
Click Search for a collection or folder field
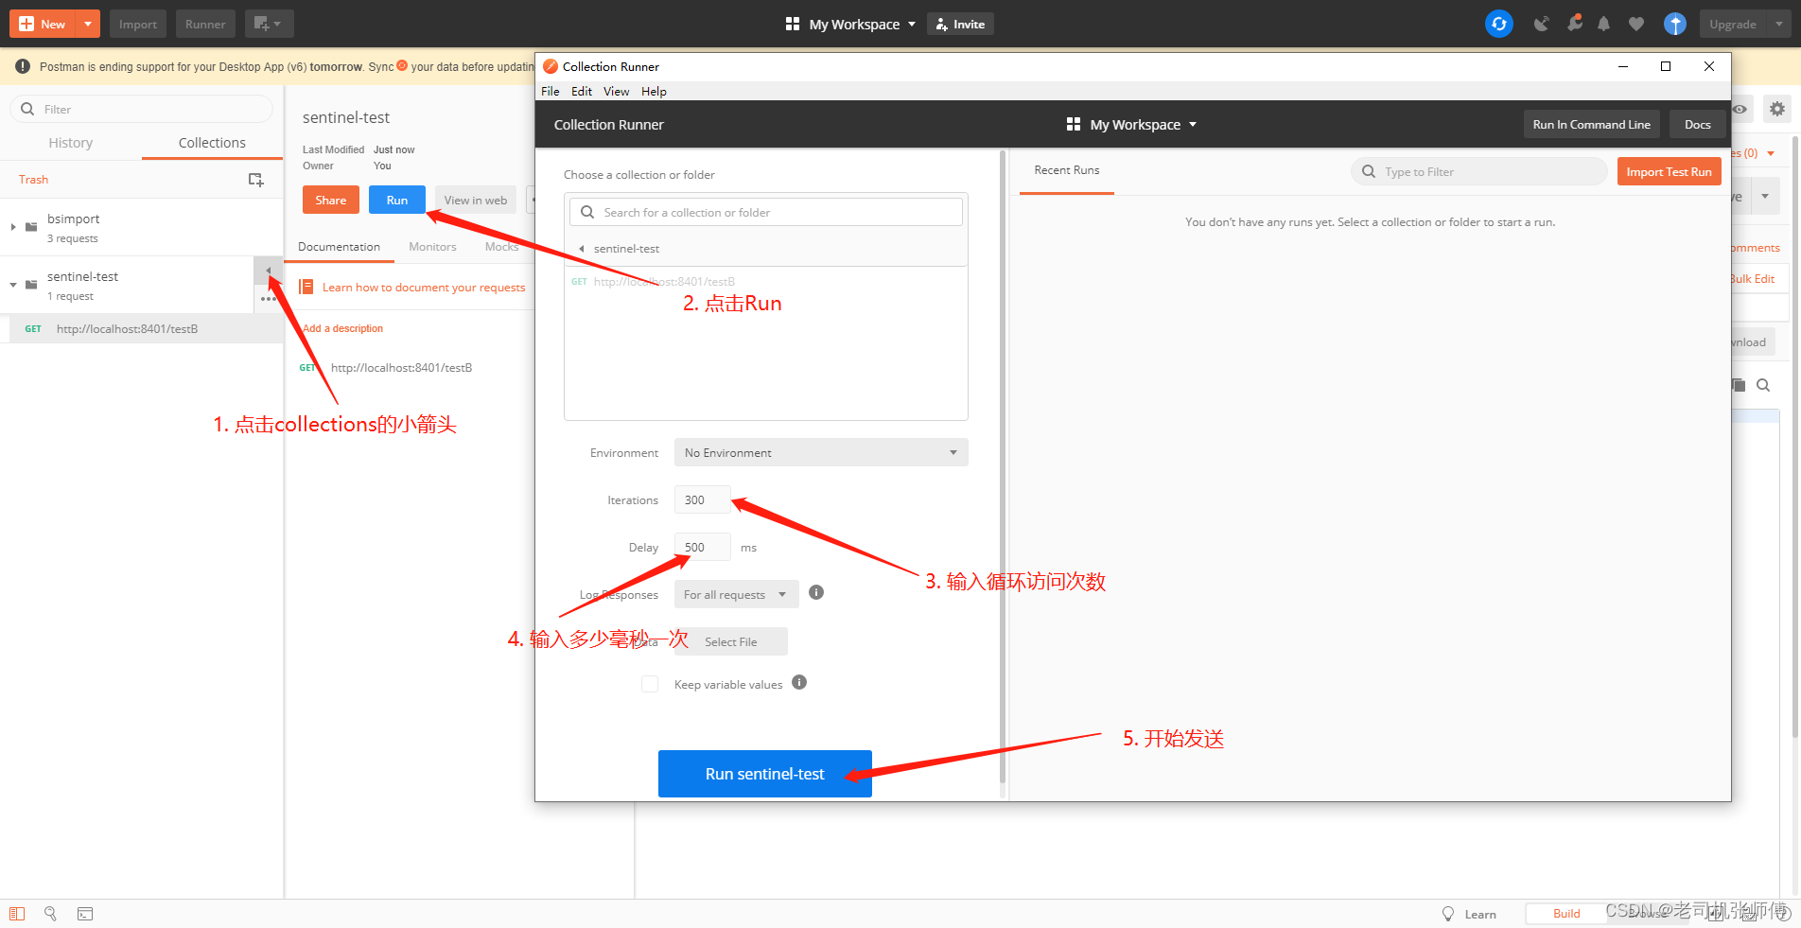click(766, 212)
